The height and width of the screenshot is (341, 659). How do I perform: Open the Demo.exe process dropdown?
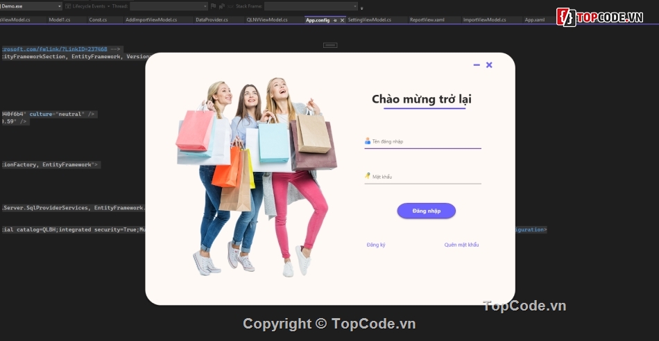31,6
